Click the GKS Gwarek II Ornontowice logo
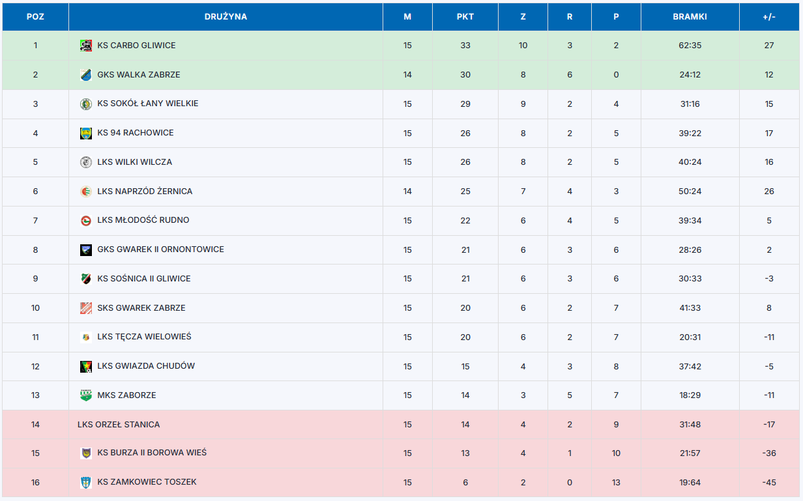Image resolution: width=803 pixels, height=501 pixels. 85,250
